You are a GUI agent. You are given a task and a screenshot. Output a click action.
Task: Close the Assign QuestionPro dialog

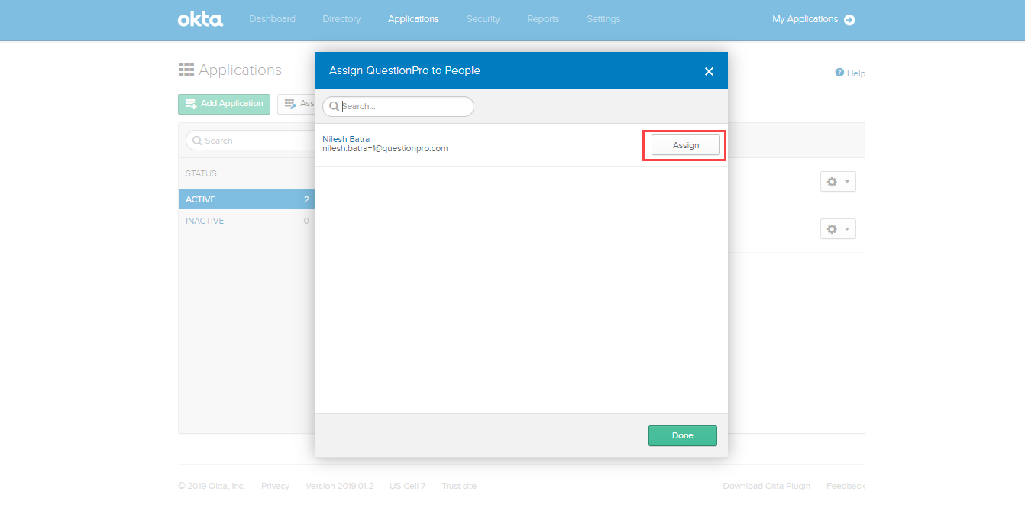tap(709, 71)
